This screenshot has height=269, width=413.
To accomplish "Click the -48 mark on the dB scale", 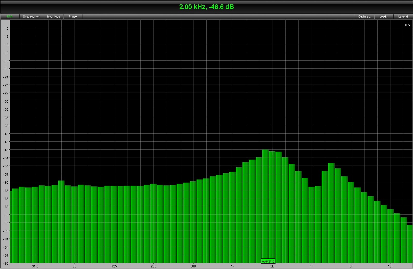I will pos(5,150).
